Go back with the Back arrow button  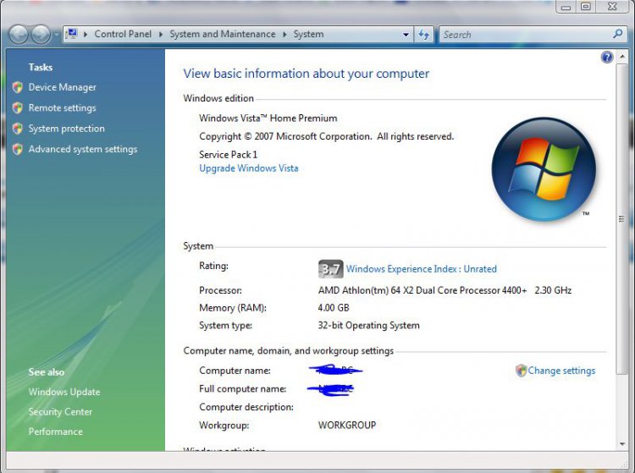19,35
